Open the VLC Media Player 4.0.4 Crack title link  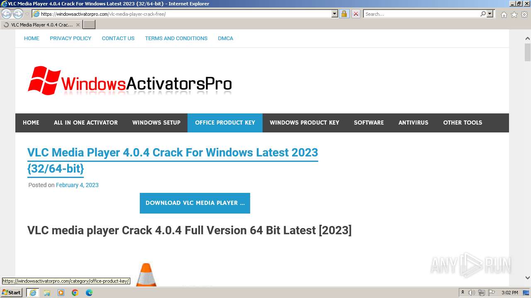tap(173, 160)
